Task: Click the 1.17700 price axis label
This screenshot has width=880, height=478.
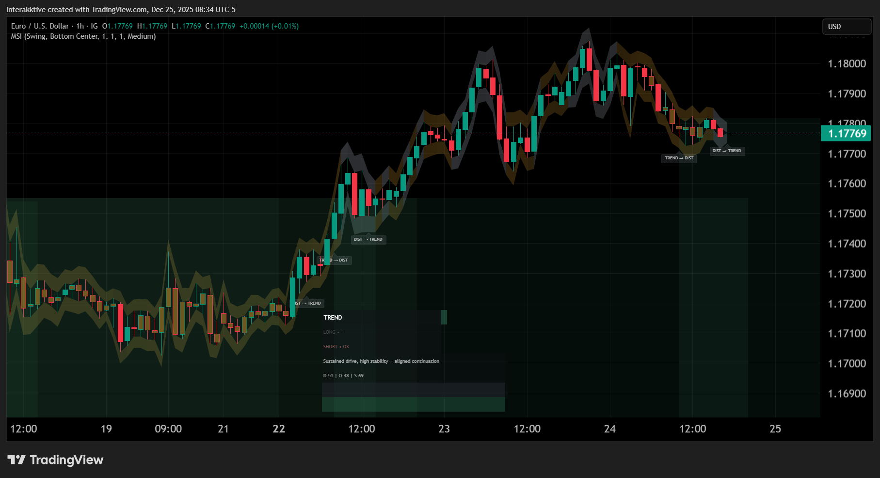Action: [847, 154]
